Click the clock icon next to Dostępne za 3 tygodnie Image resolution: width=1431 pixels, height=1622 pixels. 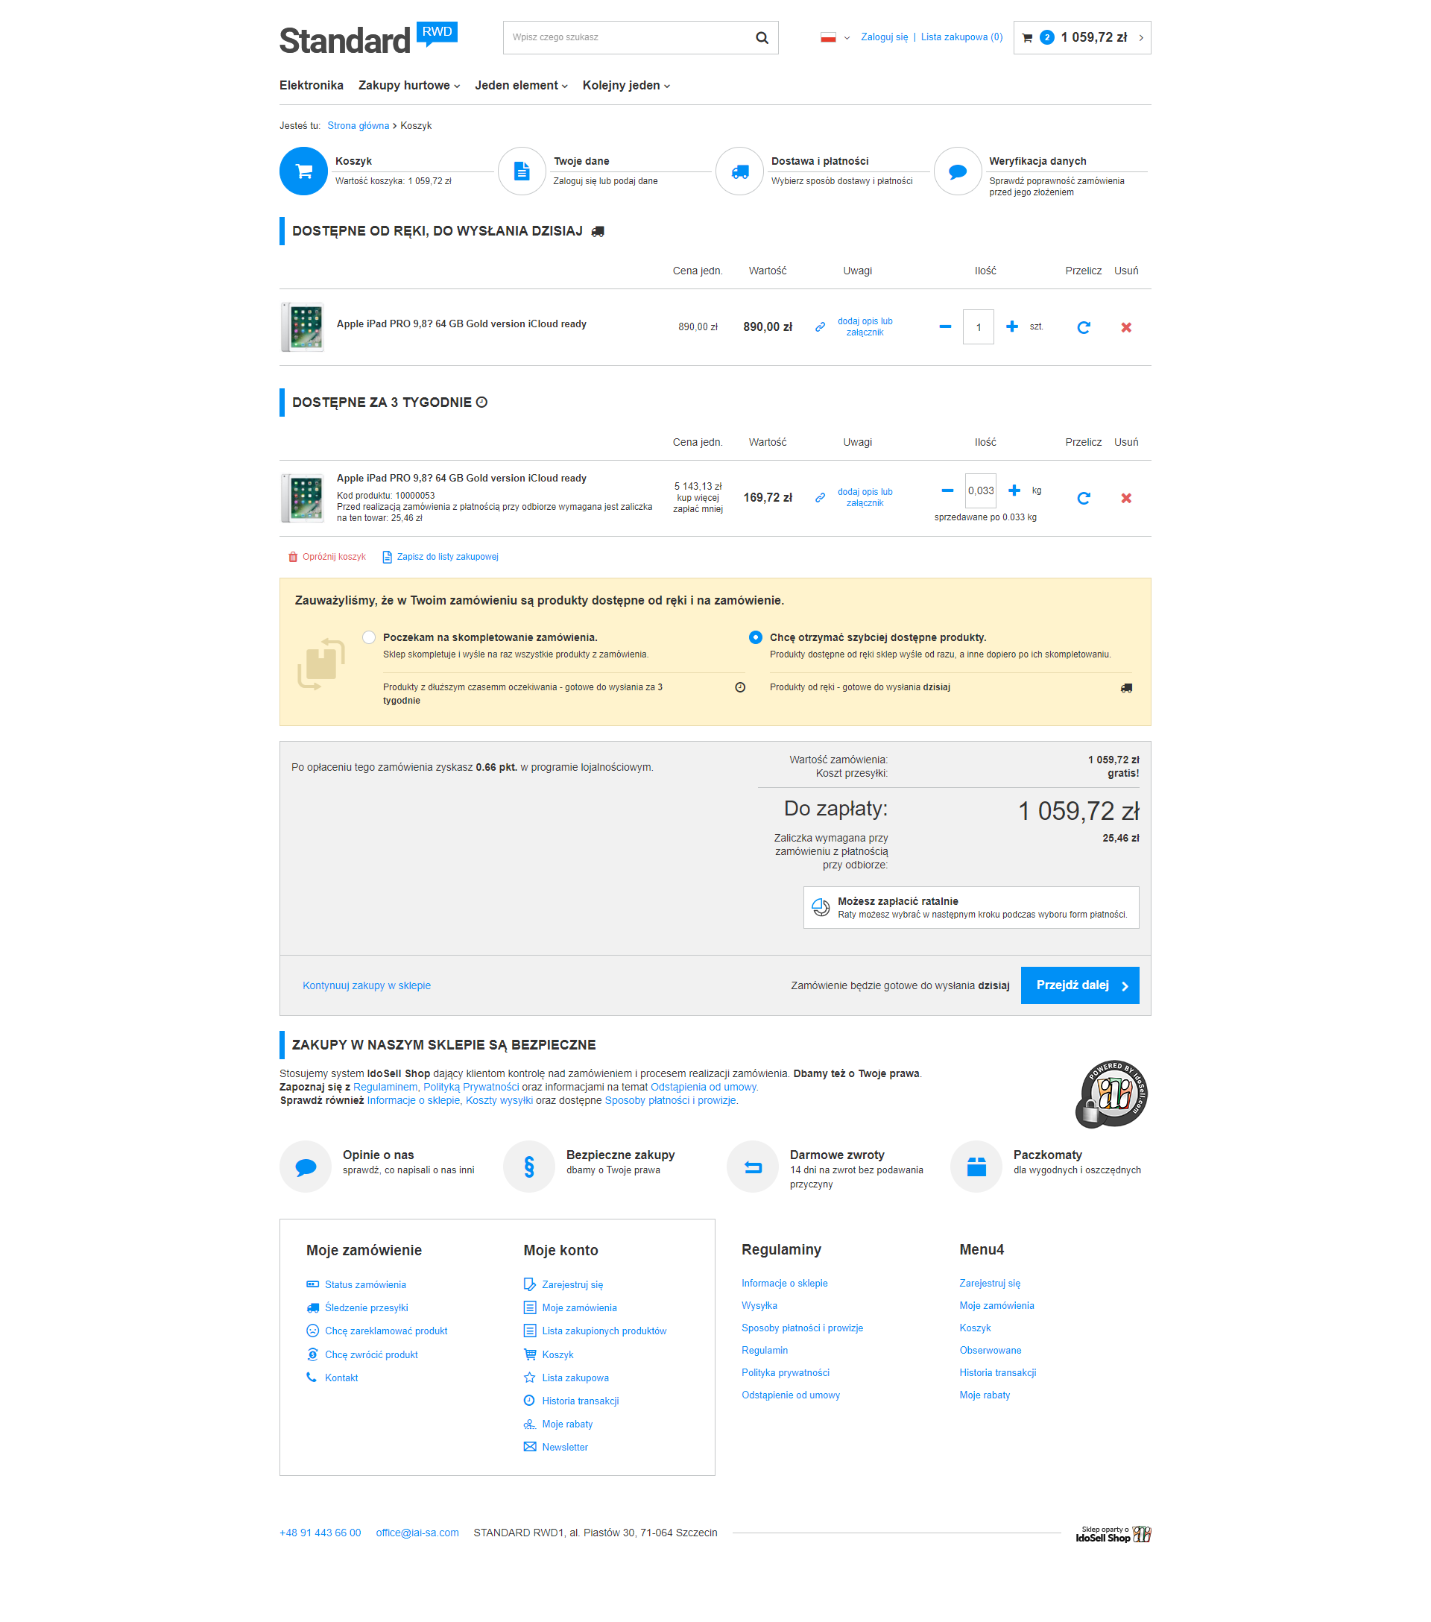click(x=481, y=403)
